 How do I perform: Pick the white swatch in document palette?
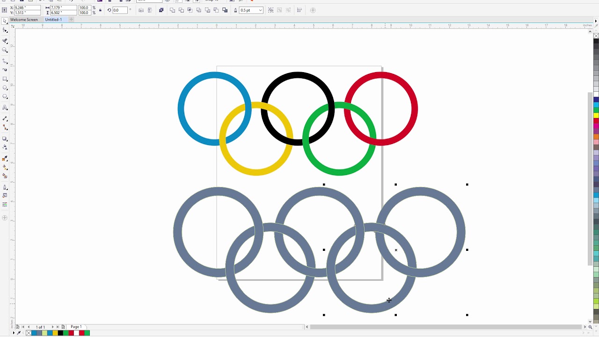tap(77, 333)
